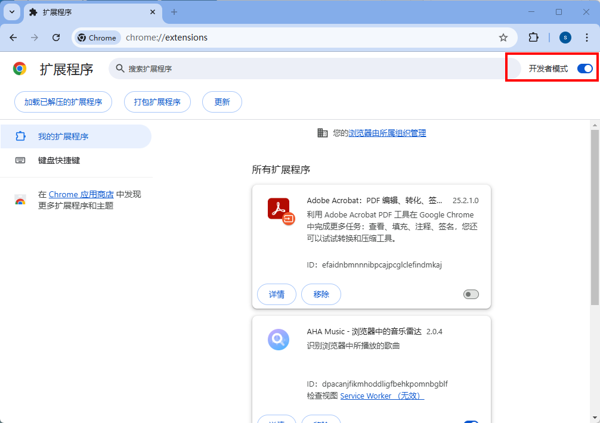Image resolution: width=600 pixels, height=423 pixels.
Task: Click the search magnifier icon
Action: click(x=120, y=69)
